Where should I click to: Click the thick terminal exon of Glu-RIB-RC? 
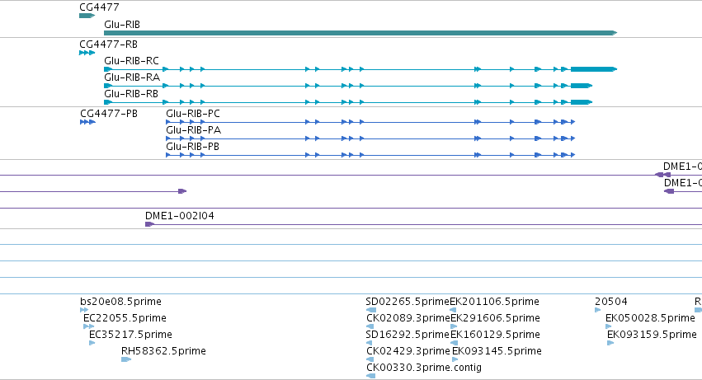[x=594, y=69]
